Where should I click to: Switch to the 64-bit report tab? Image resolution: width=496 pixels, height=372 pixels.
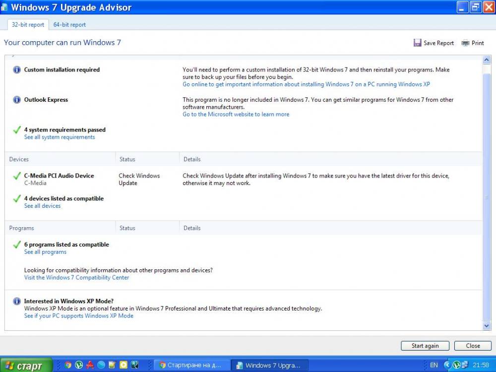(x=69, y=25)
